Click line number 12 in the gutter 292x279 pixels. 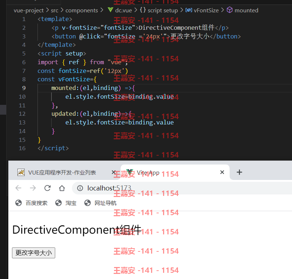(x=22, y=114)
